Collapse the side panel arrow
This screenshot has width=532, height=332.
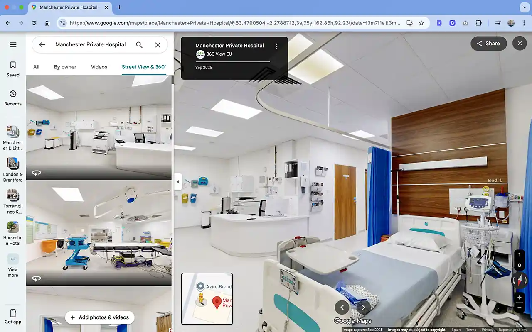(178, 182)
